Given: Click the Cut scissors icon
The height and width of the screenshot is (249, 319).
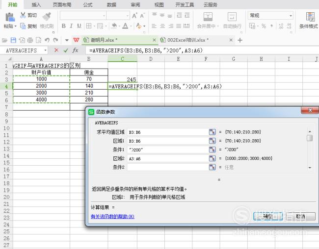Looking at the screenshot, I should click(x=23, y=15).
